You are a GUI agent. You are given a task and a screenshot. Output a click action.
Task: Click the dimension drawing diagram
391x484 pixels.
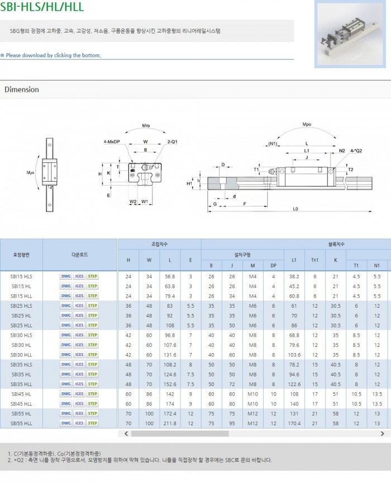pyautogui.click(x=199, y=168)
